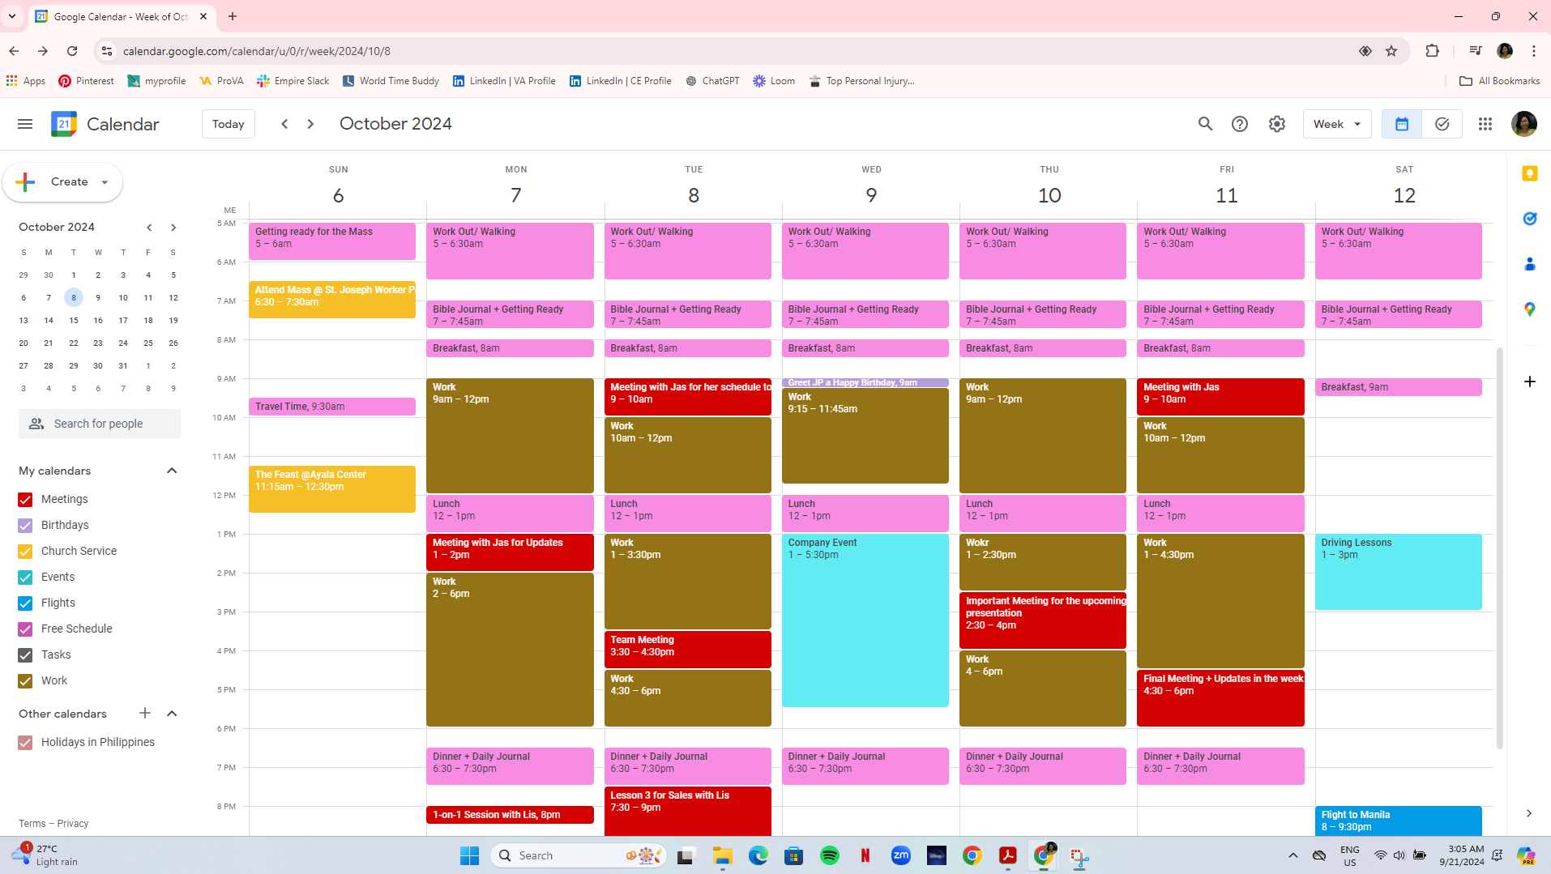Bookmark this page star icon
The image size is (1551, 874).
coord(1391,51)
